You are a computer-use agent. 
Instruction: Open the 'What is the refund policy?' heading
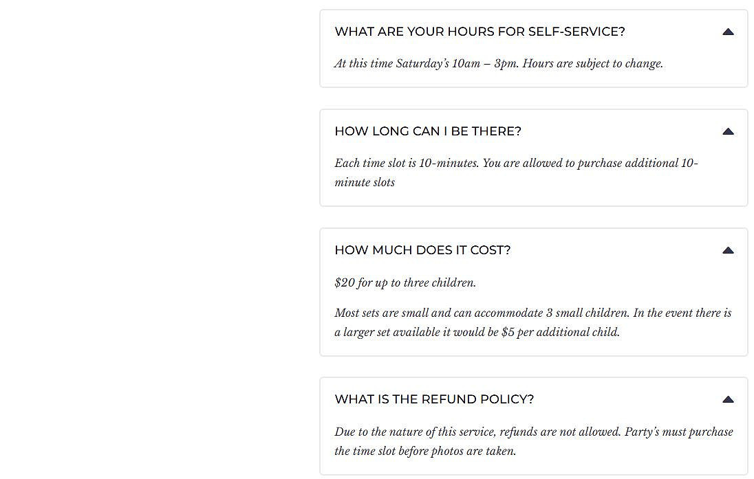click(433, 399)
